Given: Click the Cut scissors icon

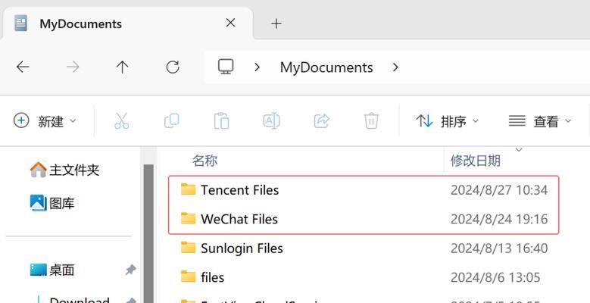Looking at the screenshot, I should click(121, 121).
